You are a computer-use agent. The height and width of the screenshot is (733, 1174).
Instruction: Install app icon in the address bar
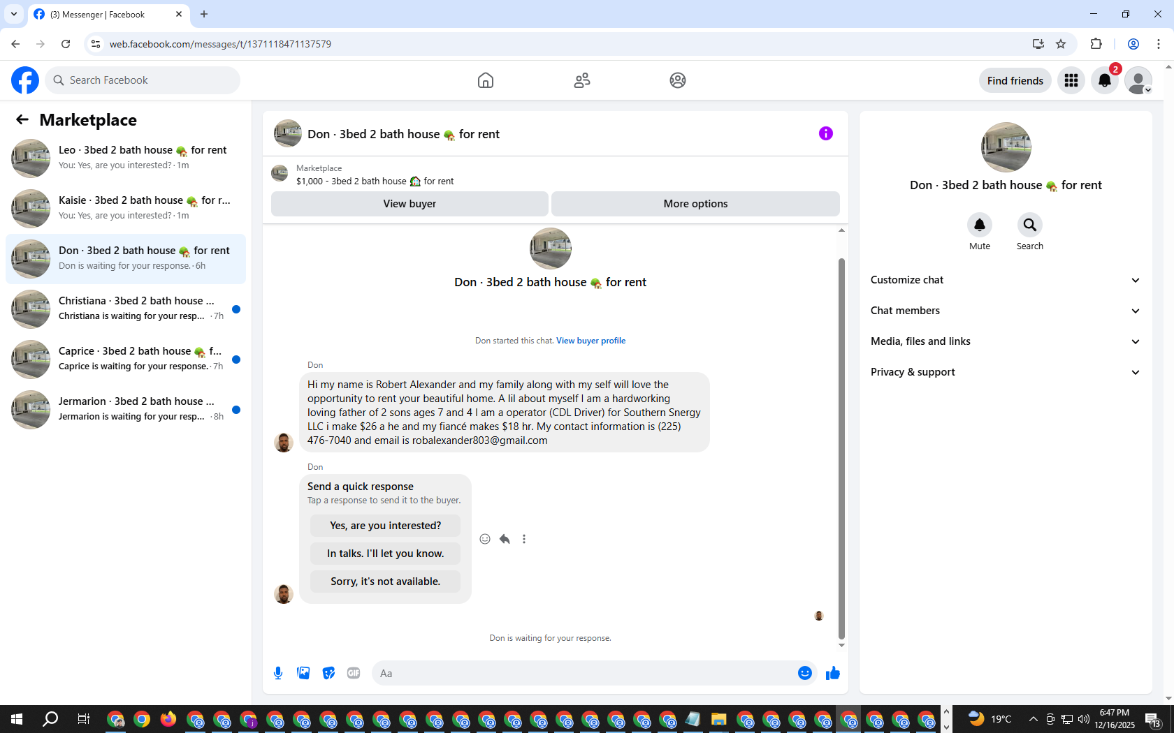(1038, 44)
